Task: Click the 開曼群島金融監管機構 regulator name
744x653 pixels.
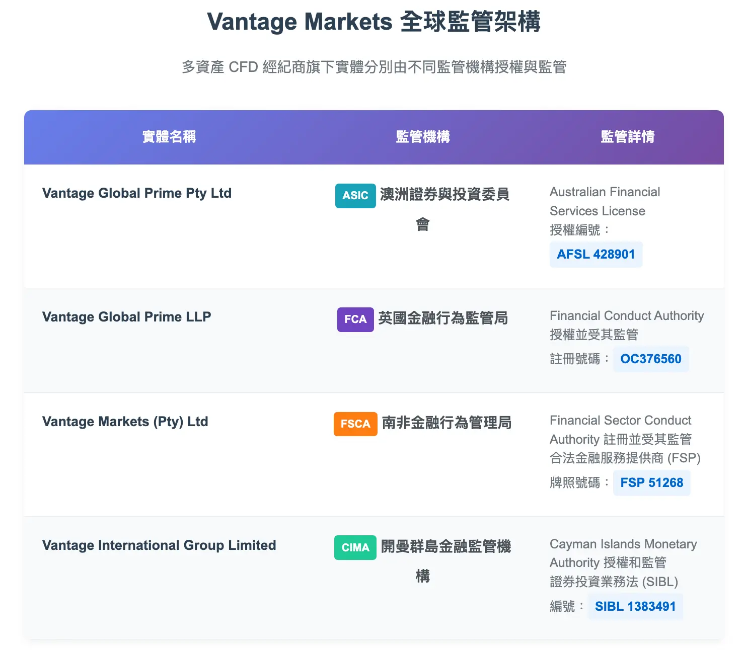Action: click(445, 547)
